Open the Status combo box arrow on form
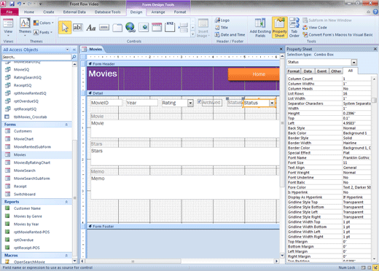Image resolution: width=379 pixels, height=271 pixels. [x=272, y=103]
